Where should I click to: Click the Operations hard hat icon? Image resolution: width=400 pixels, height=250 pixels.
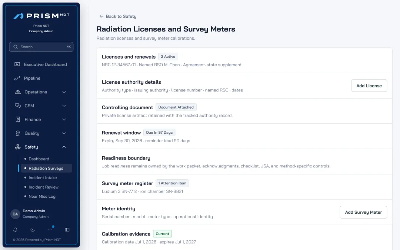18,92
